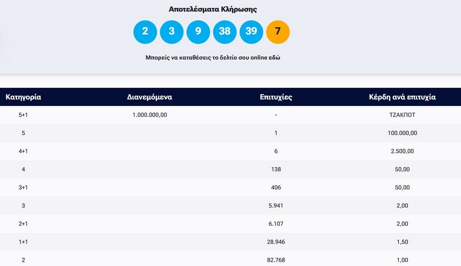Select the 100.000,00 winnings value
Screen dimensions: 461x266
402,133
